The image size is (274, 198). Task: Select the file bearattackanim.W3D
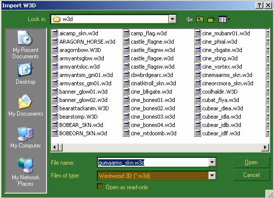point(80,108)
